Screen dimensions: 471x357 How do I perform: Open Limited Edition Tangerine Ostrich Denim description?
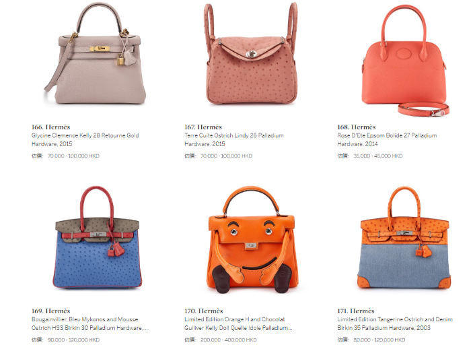tap(395, 323)
